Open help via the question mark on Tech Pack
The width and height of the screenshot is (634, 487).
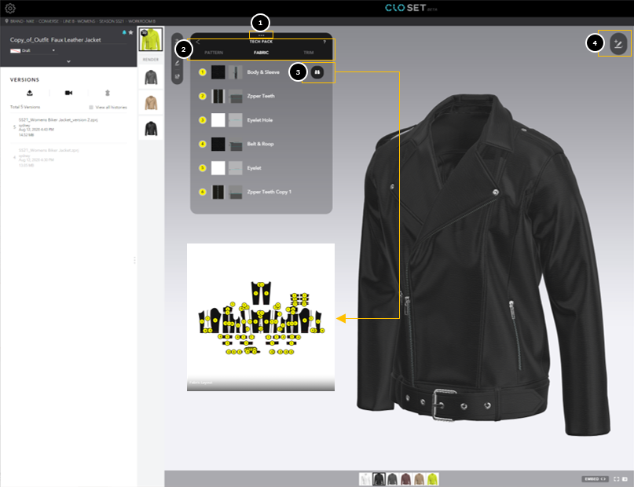[325, 42]
